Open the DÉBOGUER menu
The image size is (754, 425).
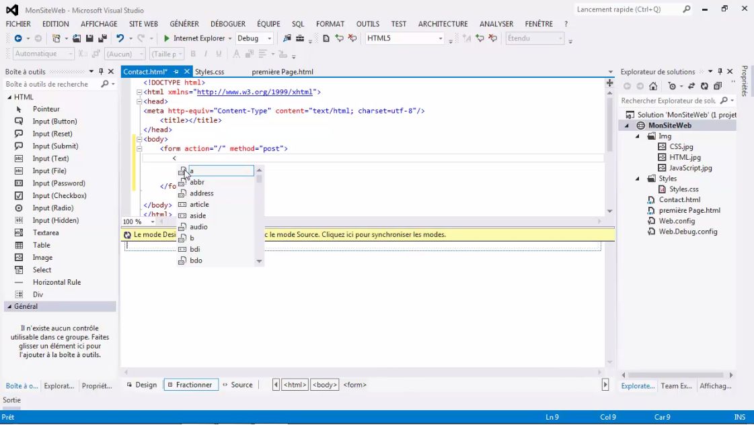228,23
